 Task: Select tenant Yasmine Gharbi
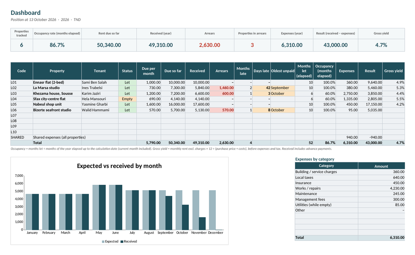tap(100, 104)
